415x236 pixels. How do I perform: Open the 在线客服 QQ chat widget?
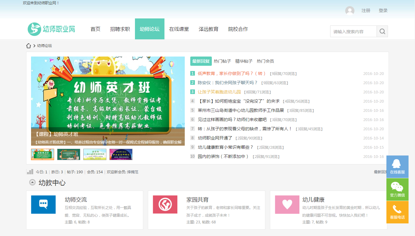click(397, 167)
